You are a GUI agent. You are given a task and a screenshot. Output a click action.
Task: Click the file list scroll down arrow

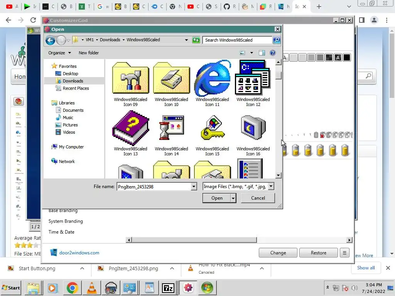pos(278,175)
